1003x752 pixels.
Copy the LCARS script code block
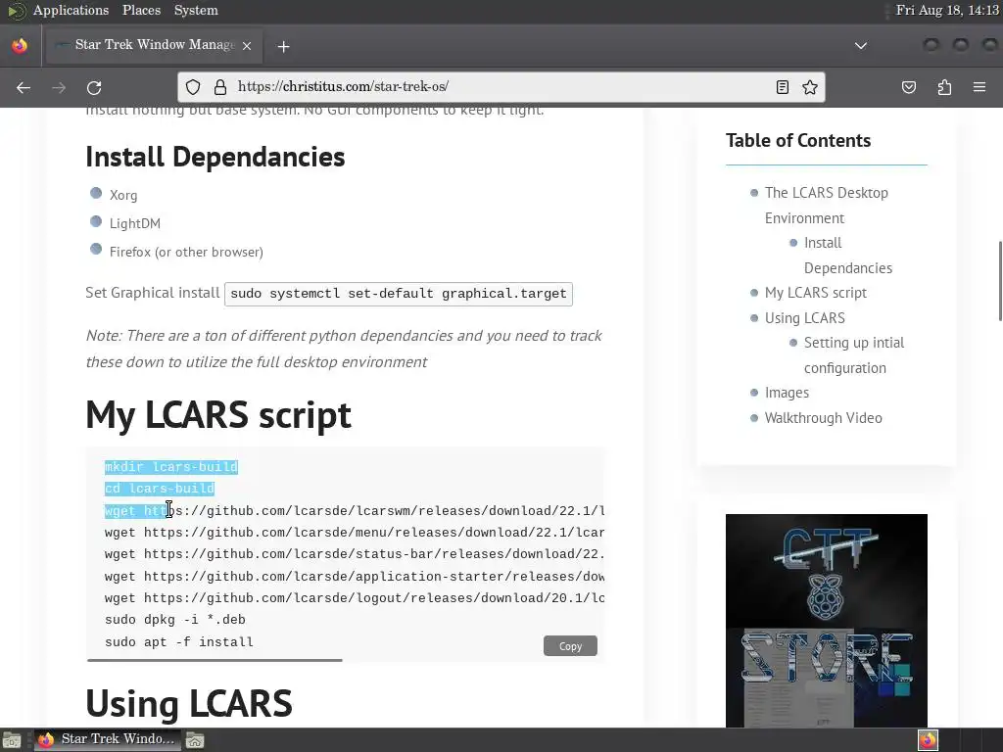coord(570,646)
